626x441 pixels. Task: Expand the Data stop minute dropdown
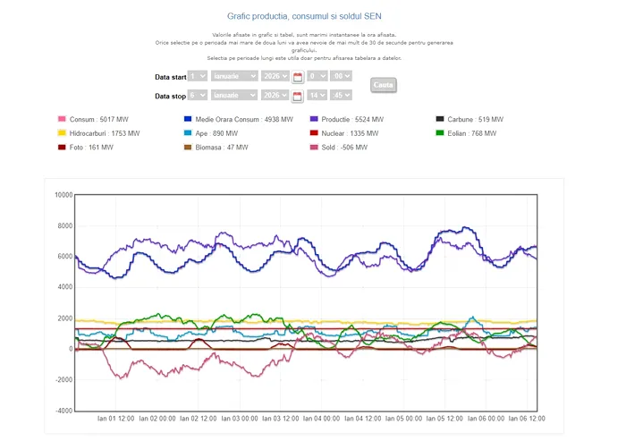342,96
